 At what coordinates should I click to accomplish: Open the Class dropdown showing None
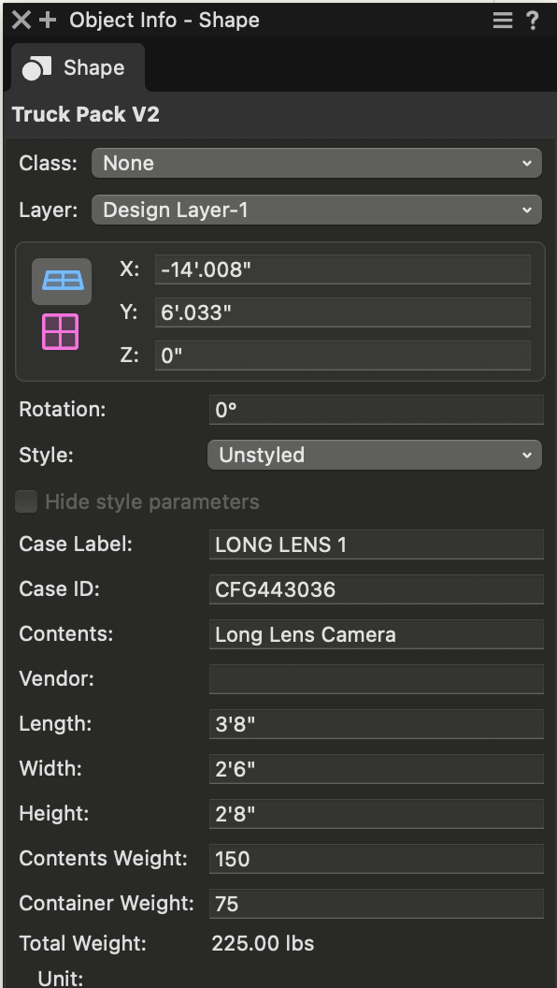pyautogui.click(x=317, y=162)
